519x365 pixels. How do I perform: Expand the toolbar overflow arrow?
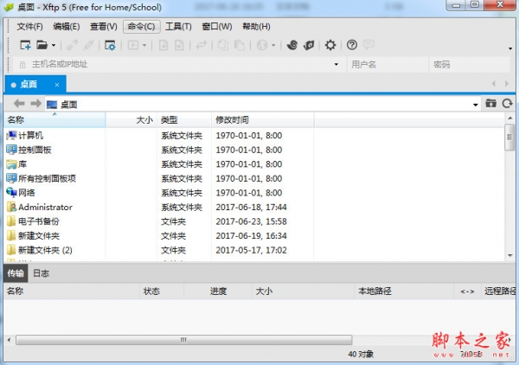pos(510,48)
